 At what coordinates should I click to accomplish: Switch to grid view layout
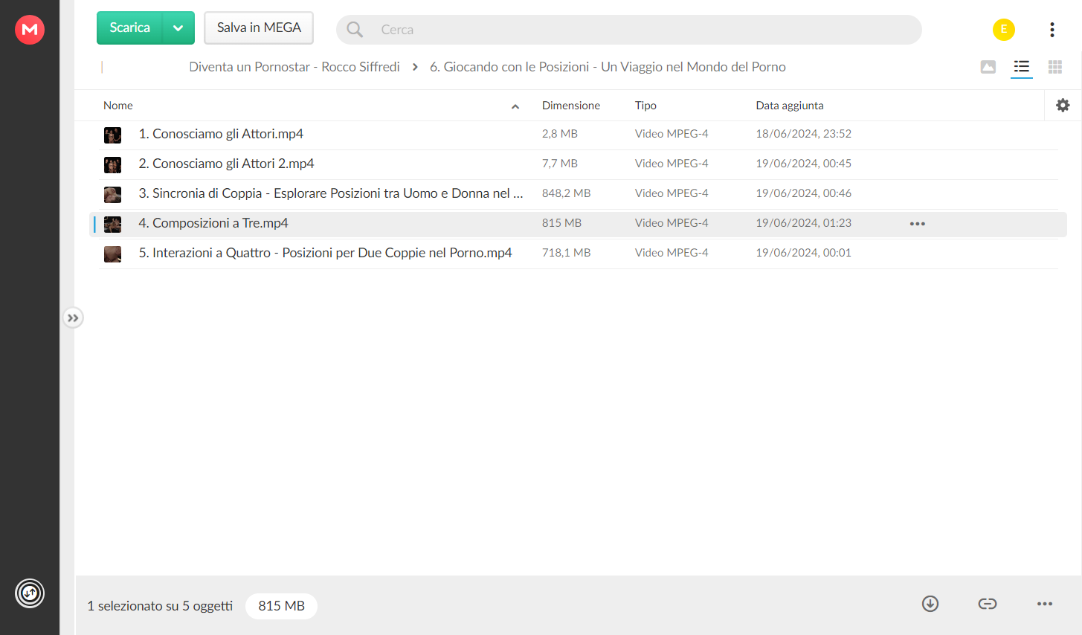[1054, 67]
